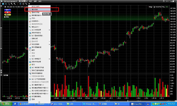Click the blue vertical bar width icon
Screen dimensions: 177x106
[x=20, y=4]
